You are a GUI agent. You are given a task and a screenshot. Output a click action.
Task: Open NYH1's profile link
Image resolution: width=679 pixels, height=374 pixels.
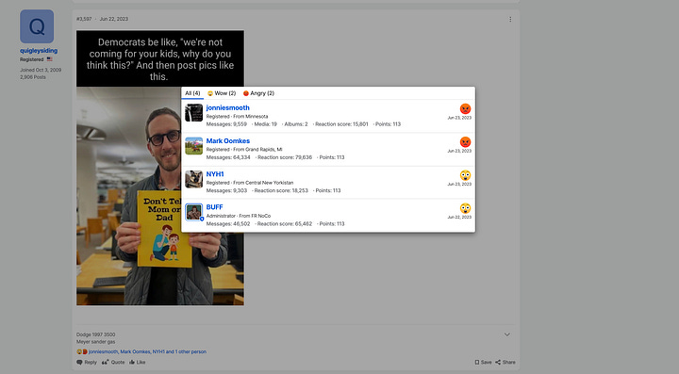215,174
